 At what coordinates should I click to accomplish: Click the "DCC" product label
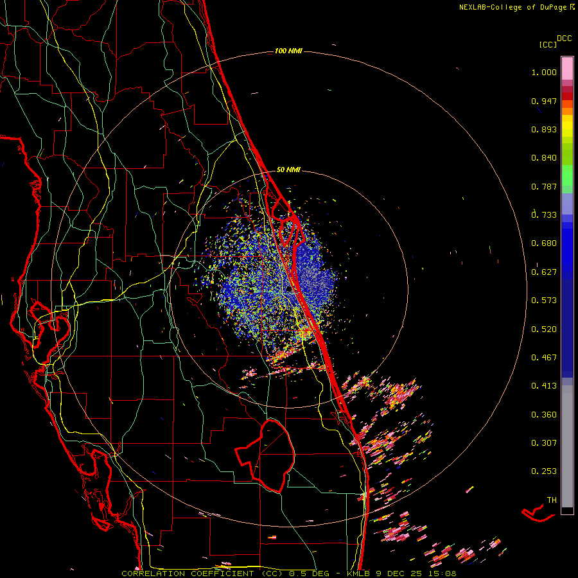[x=565, y=39]
